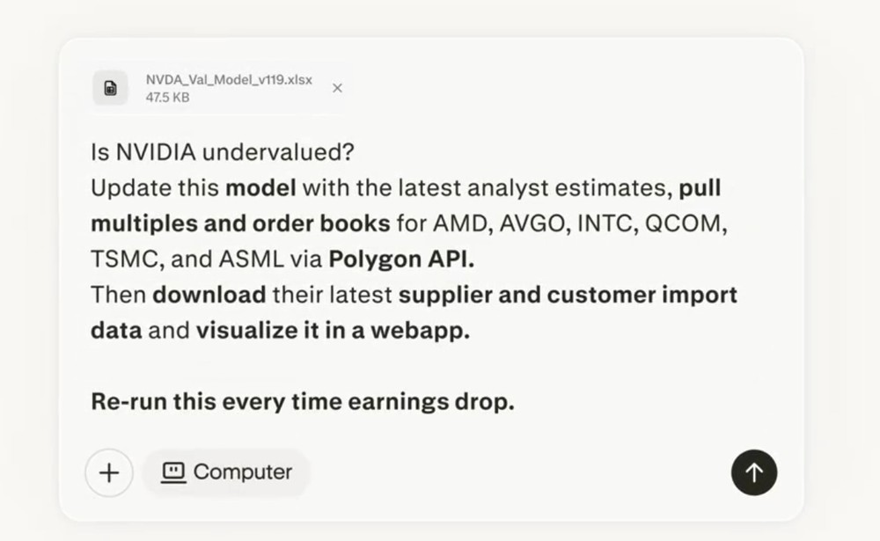Click the NVDA_Val_Model_v119.xlsx file name
The height and width of the screenshot is (541, 880).
(x=229, y=80)
